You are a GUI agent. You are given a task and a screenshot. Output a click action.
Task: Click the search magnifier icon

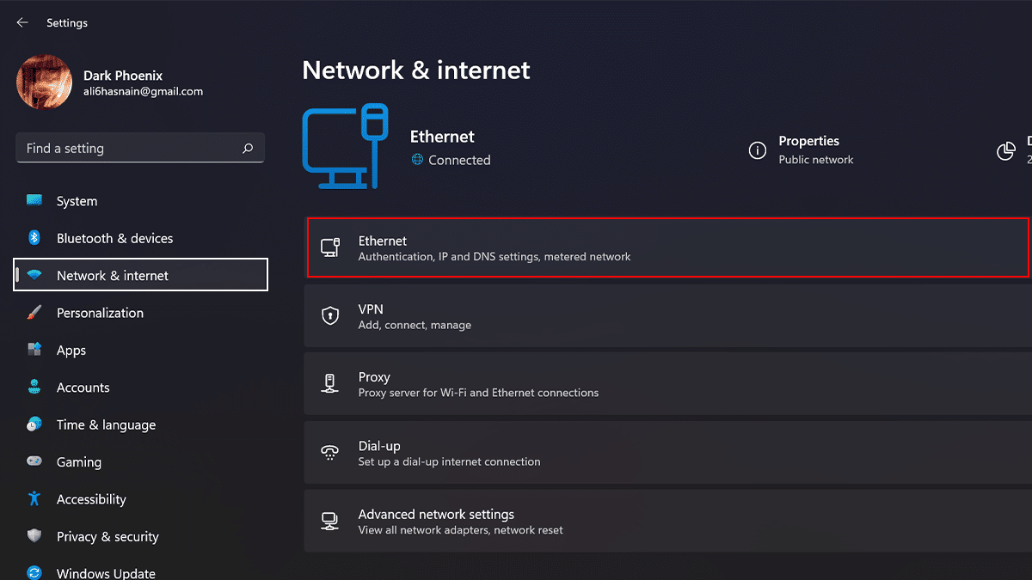[248, 149]
